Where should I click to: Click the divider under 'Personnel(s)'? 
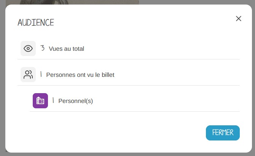tap(135, 112)
